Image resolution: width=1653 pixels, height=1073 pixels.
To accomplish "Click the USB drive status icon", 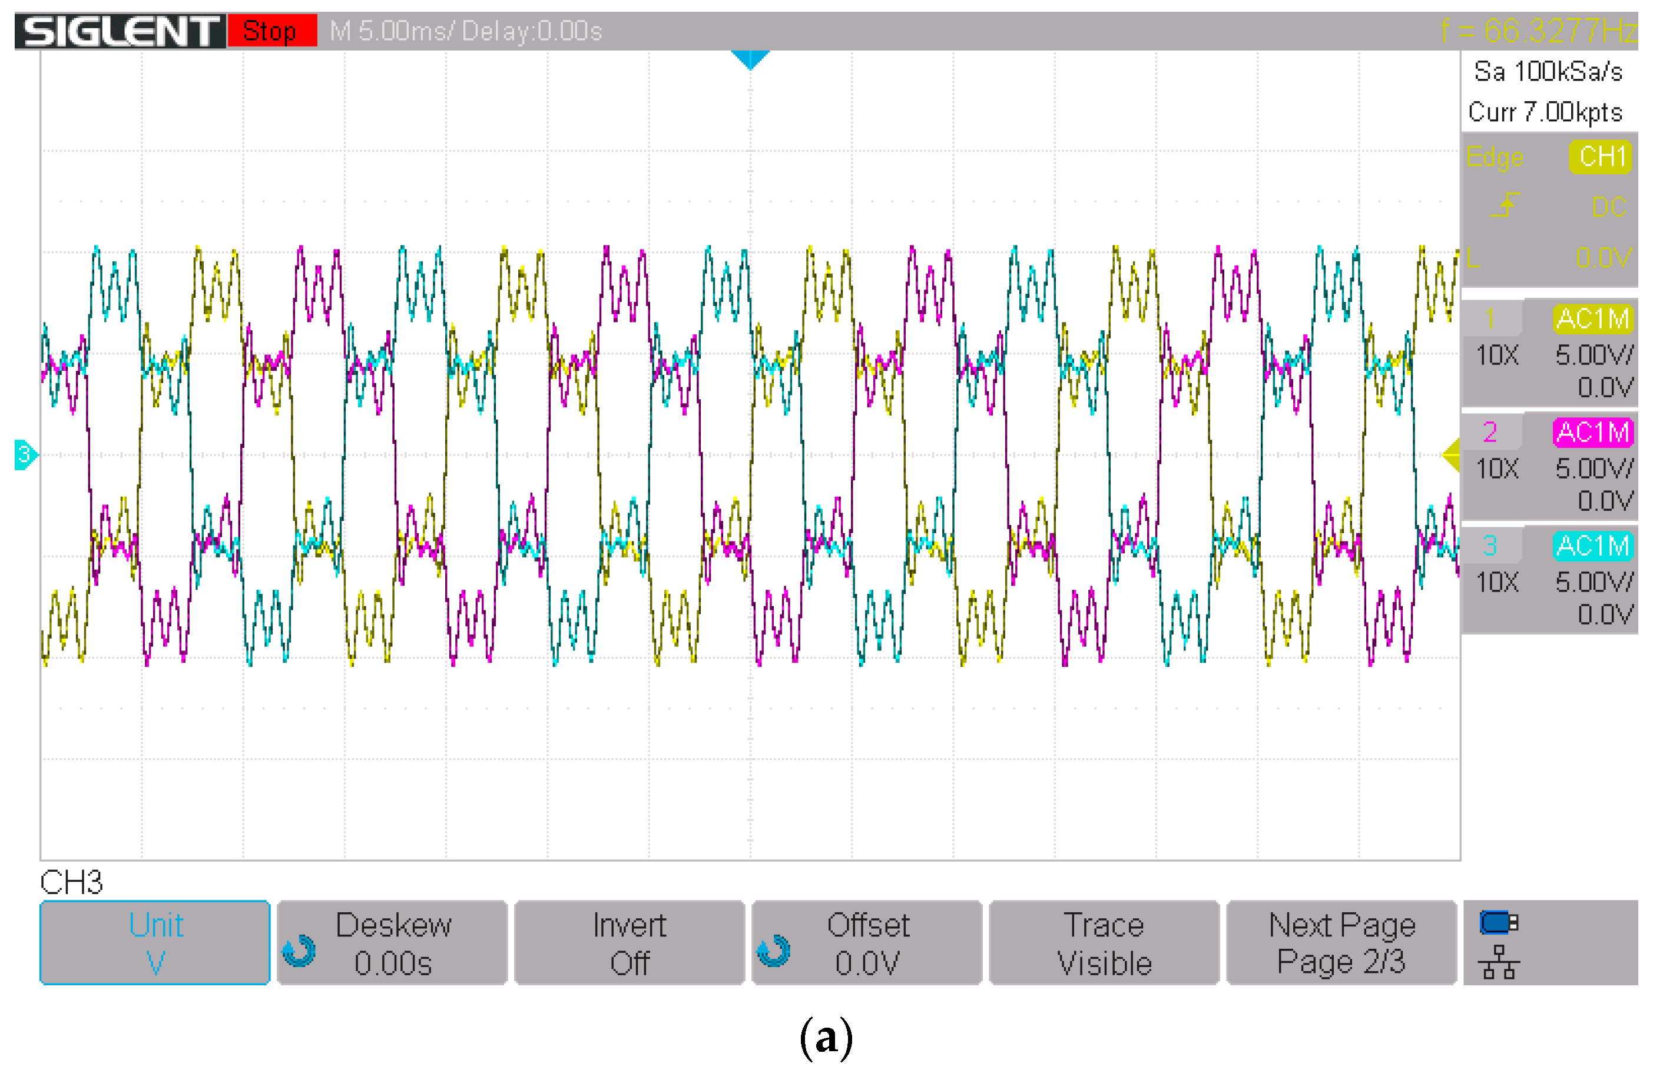I will (1498, 922).
